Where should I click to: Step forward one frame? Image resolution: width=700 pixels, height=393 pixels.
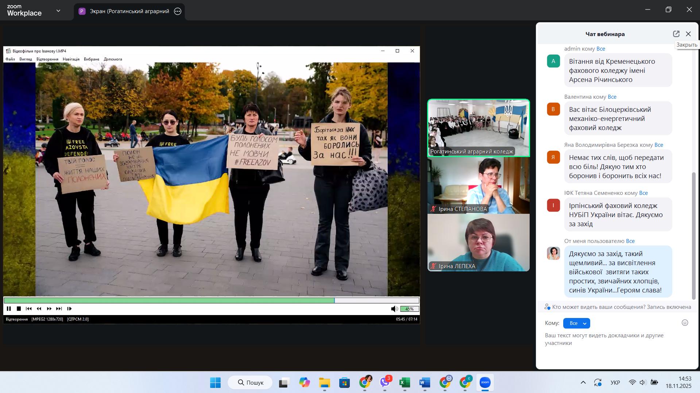pos(69,309)
